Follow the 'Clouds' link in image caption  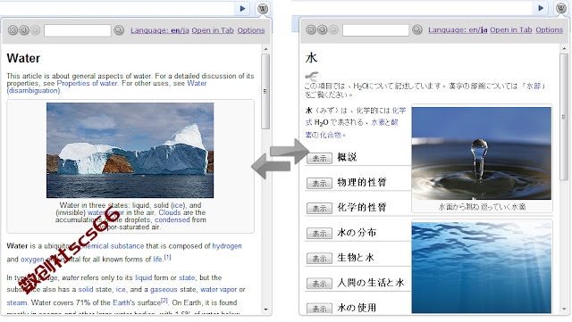[170, 212]
